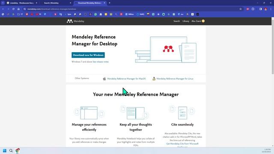Open the WhatsApp bookmark
The height and width of the screenshot is (154, 274).
click(x=95, y=14)
